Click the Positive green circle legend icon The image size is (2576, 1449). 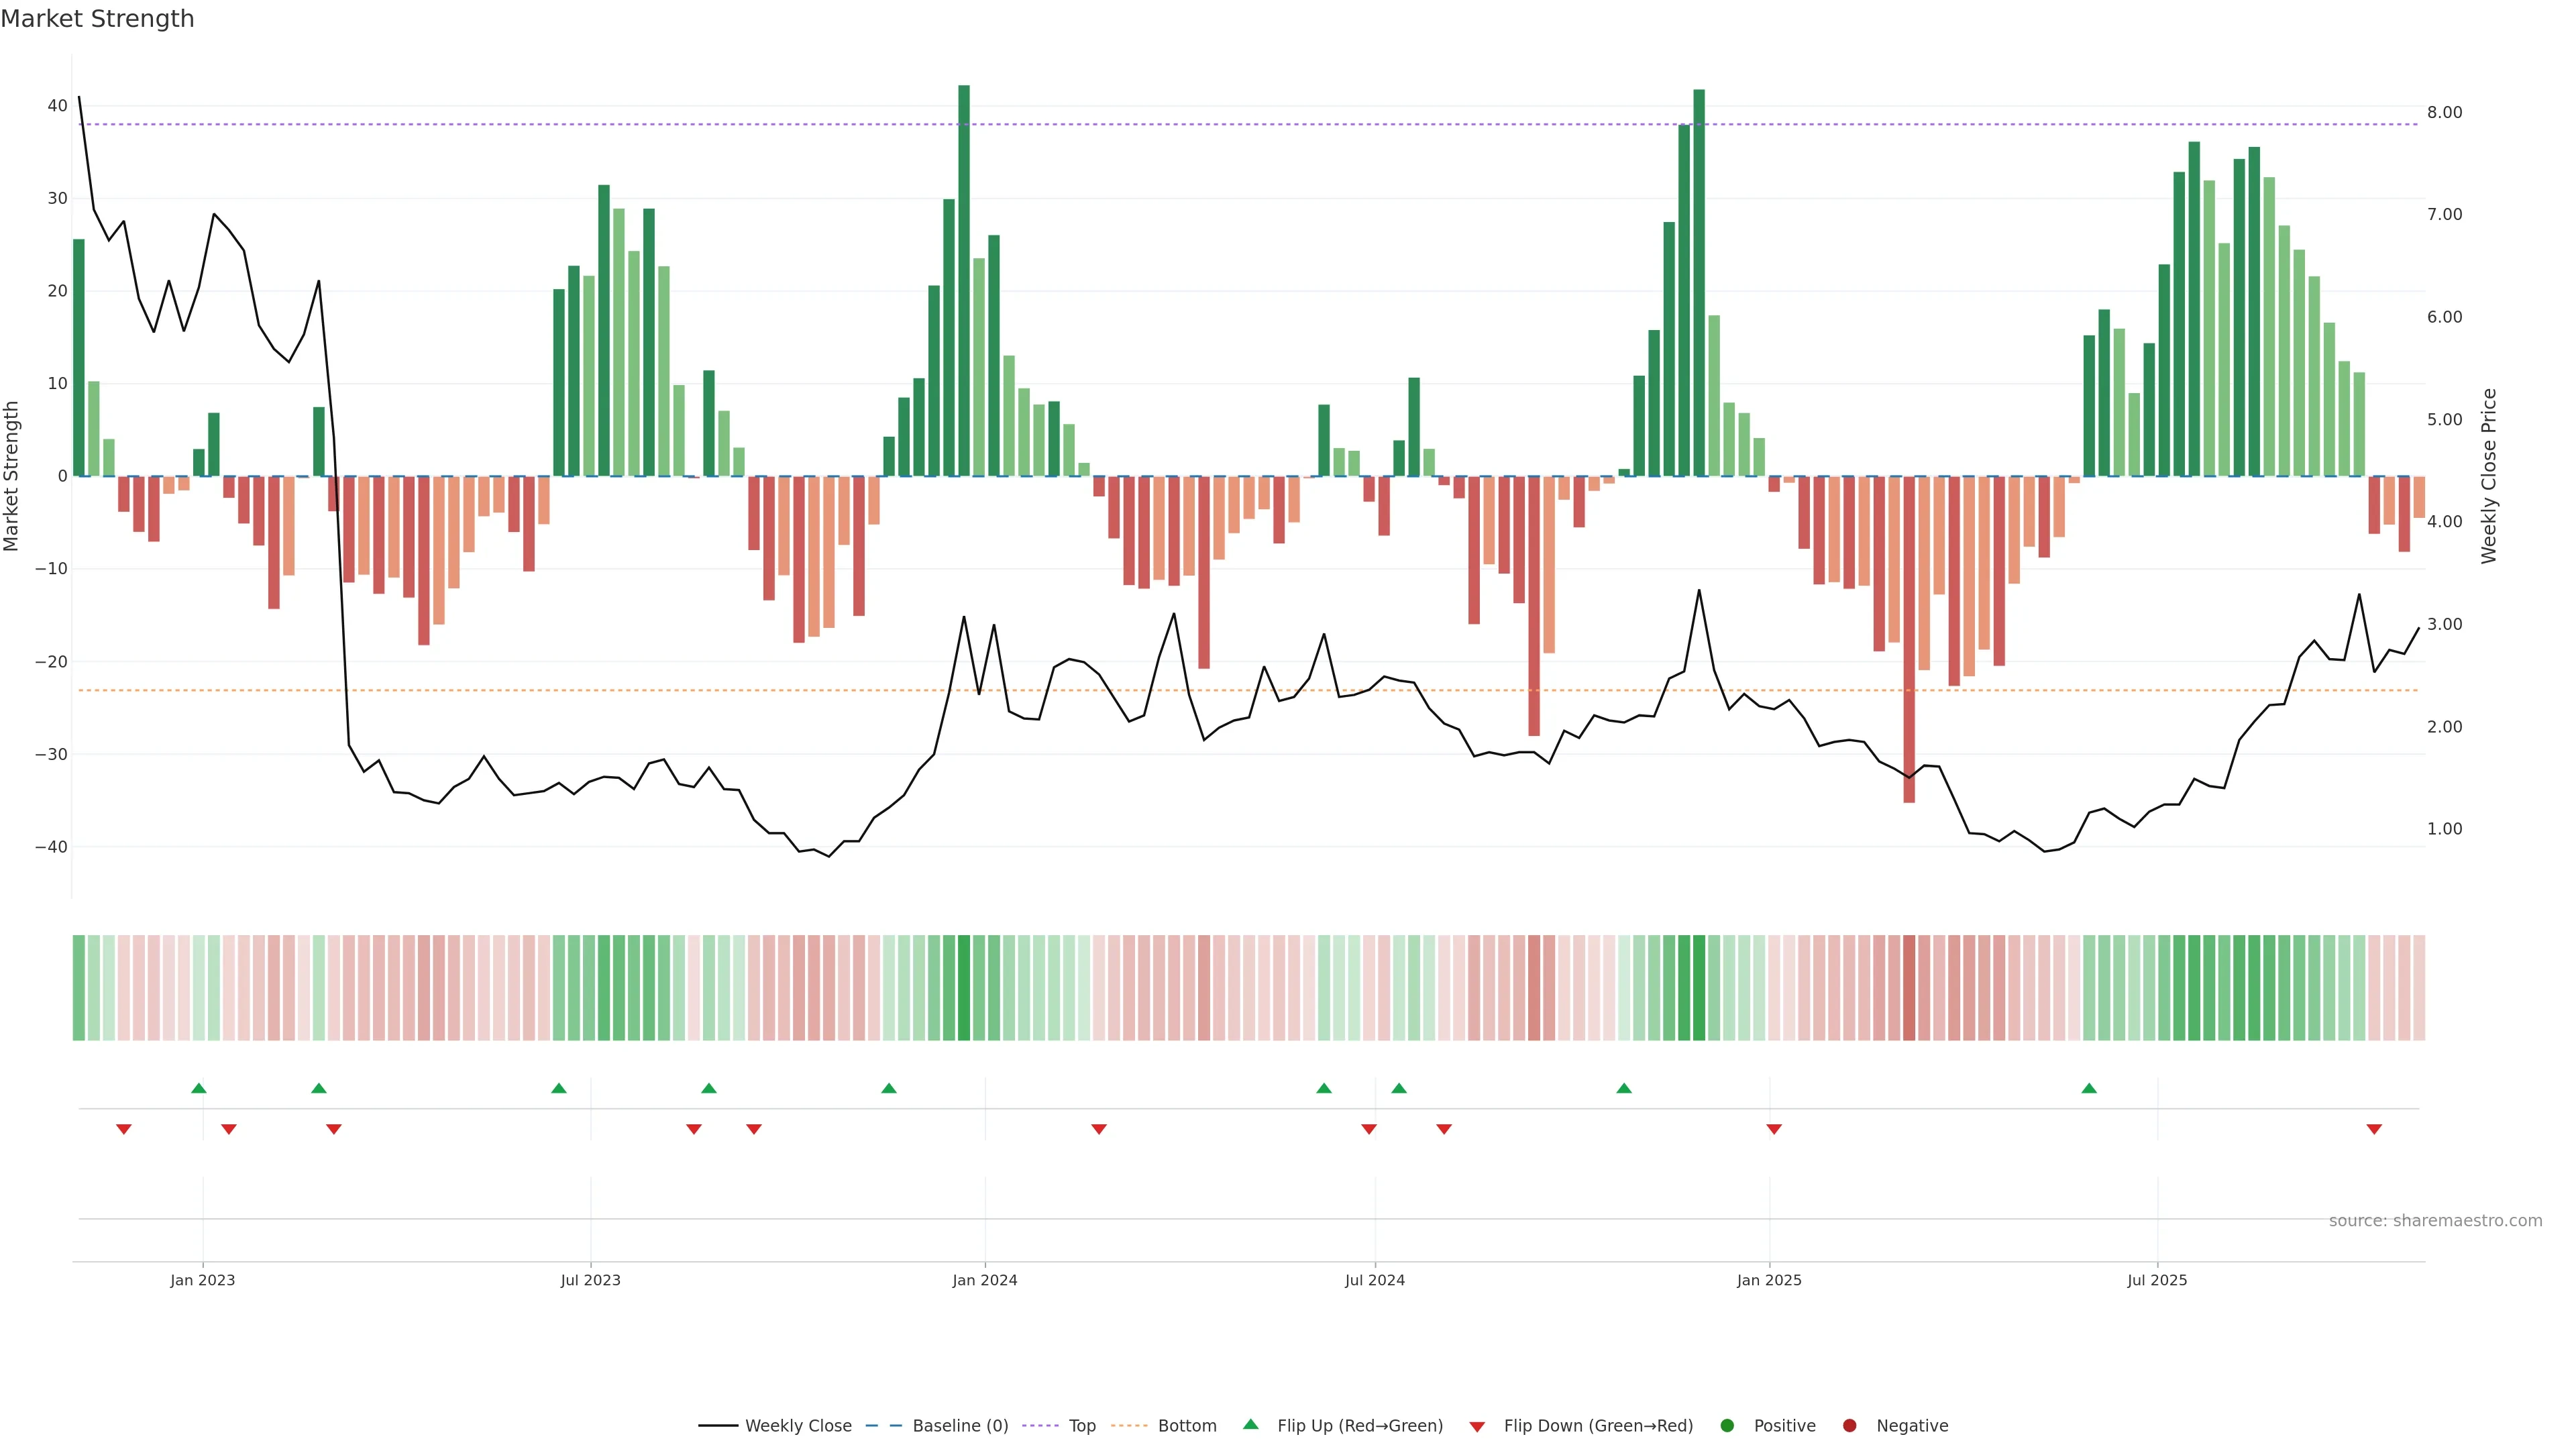tap(1727, 1426)
